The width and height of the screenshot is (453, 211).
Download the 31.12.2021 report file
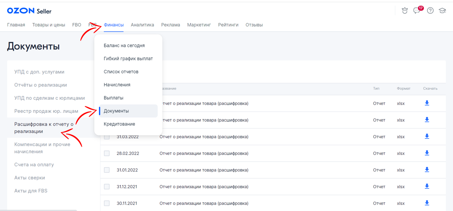(427, 187)
